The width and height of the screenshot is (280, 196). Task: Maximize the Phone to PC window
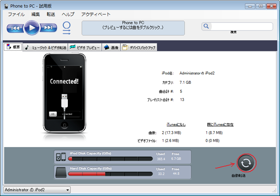tap(261, 6)
